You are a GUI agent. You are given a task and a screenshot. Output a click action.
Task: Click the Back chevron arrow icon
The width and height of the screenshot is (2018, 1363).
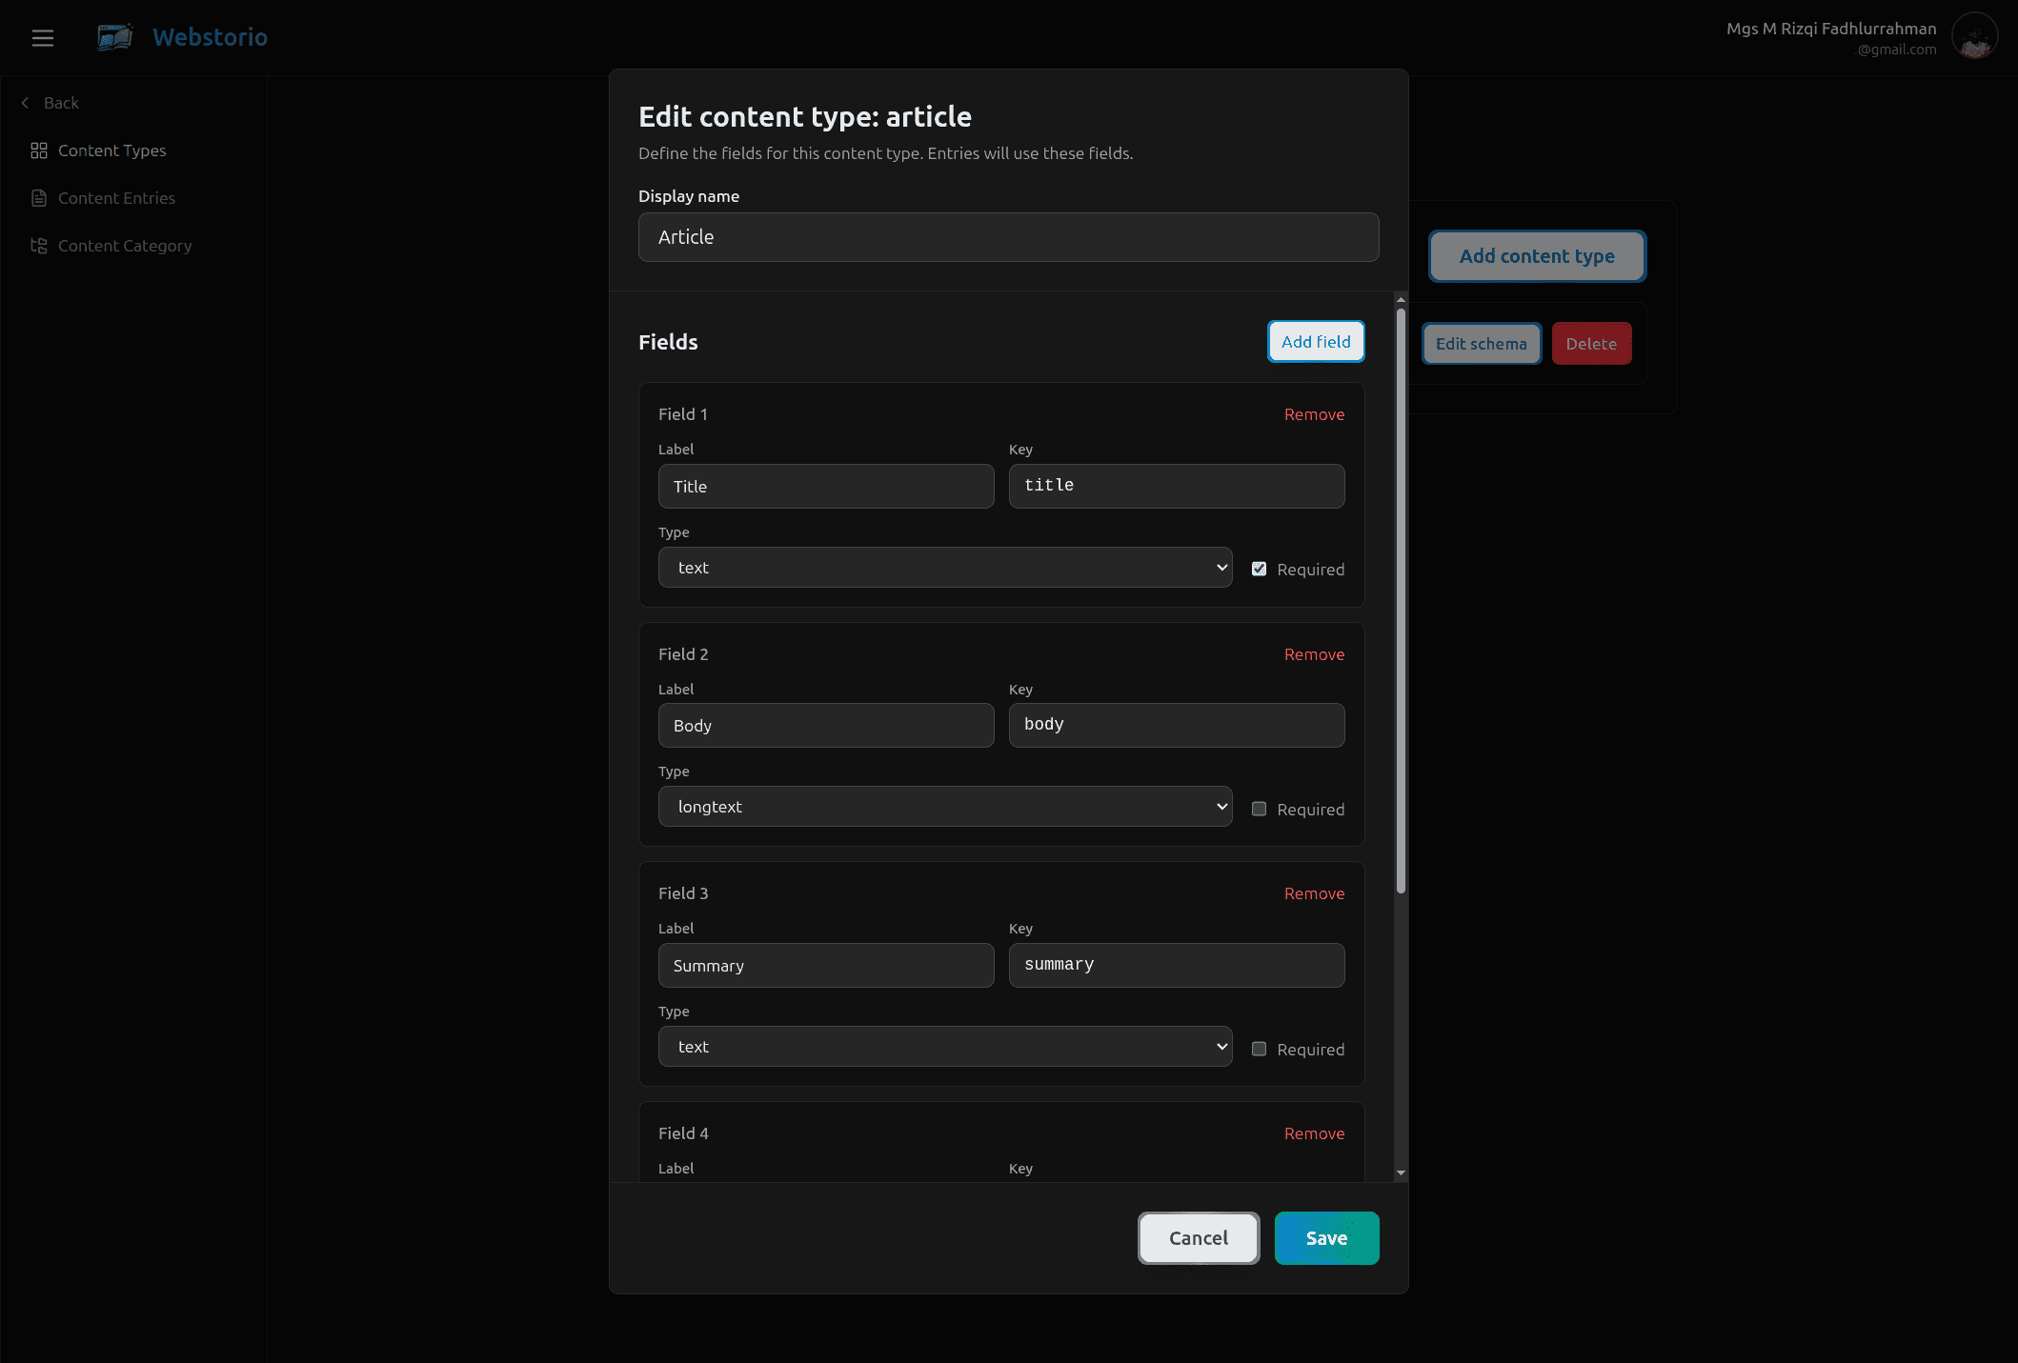[26, 103]
